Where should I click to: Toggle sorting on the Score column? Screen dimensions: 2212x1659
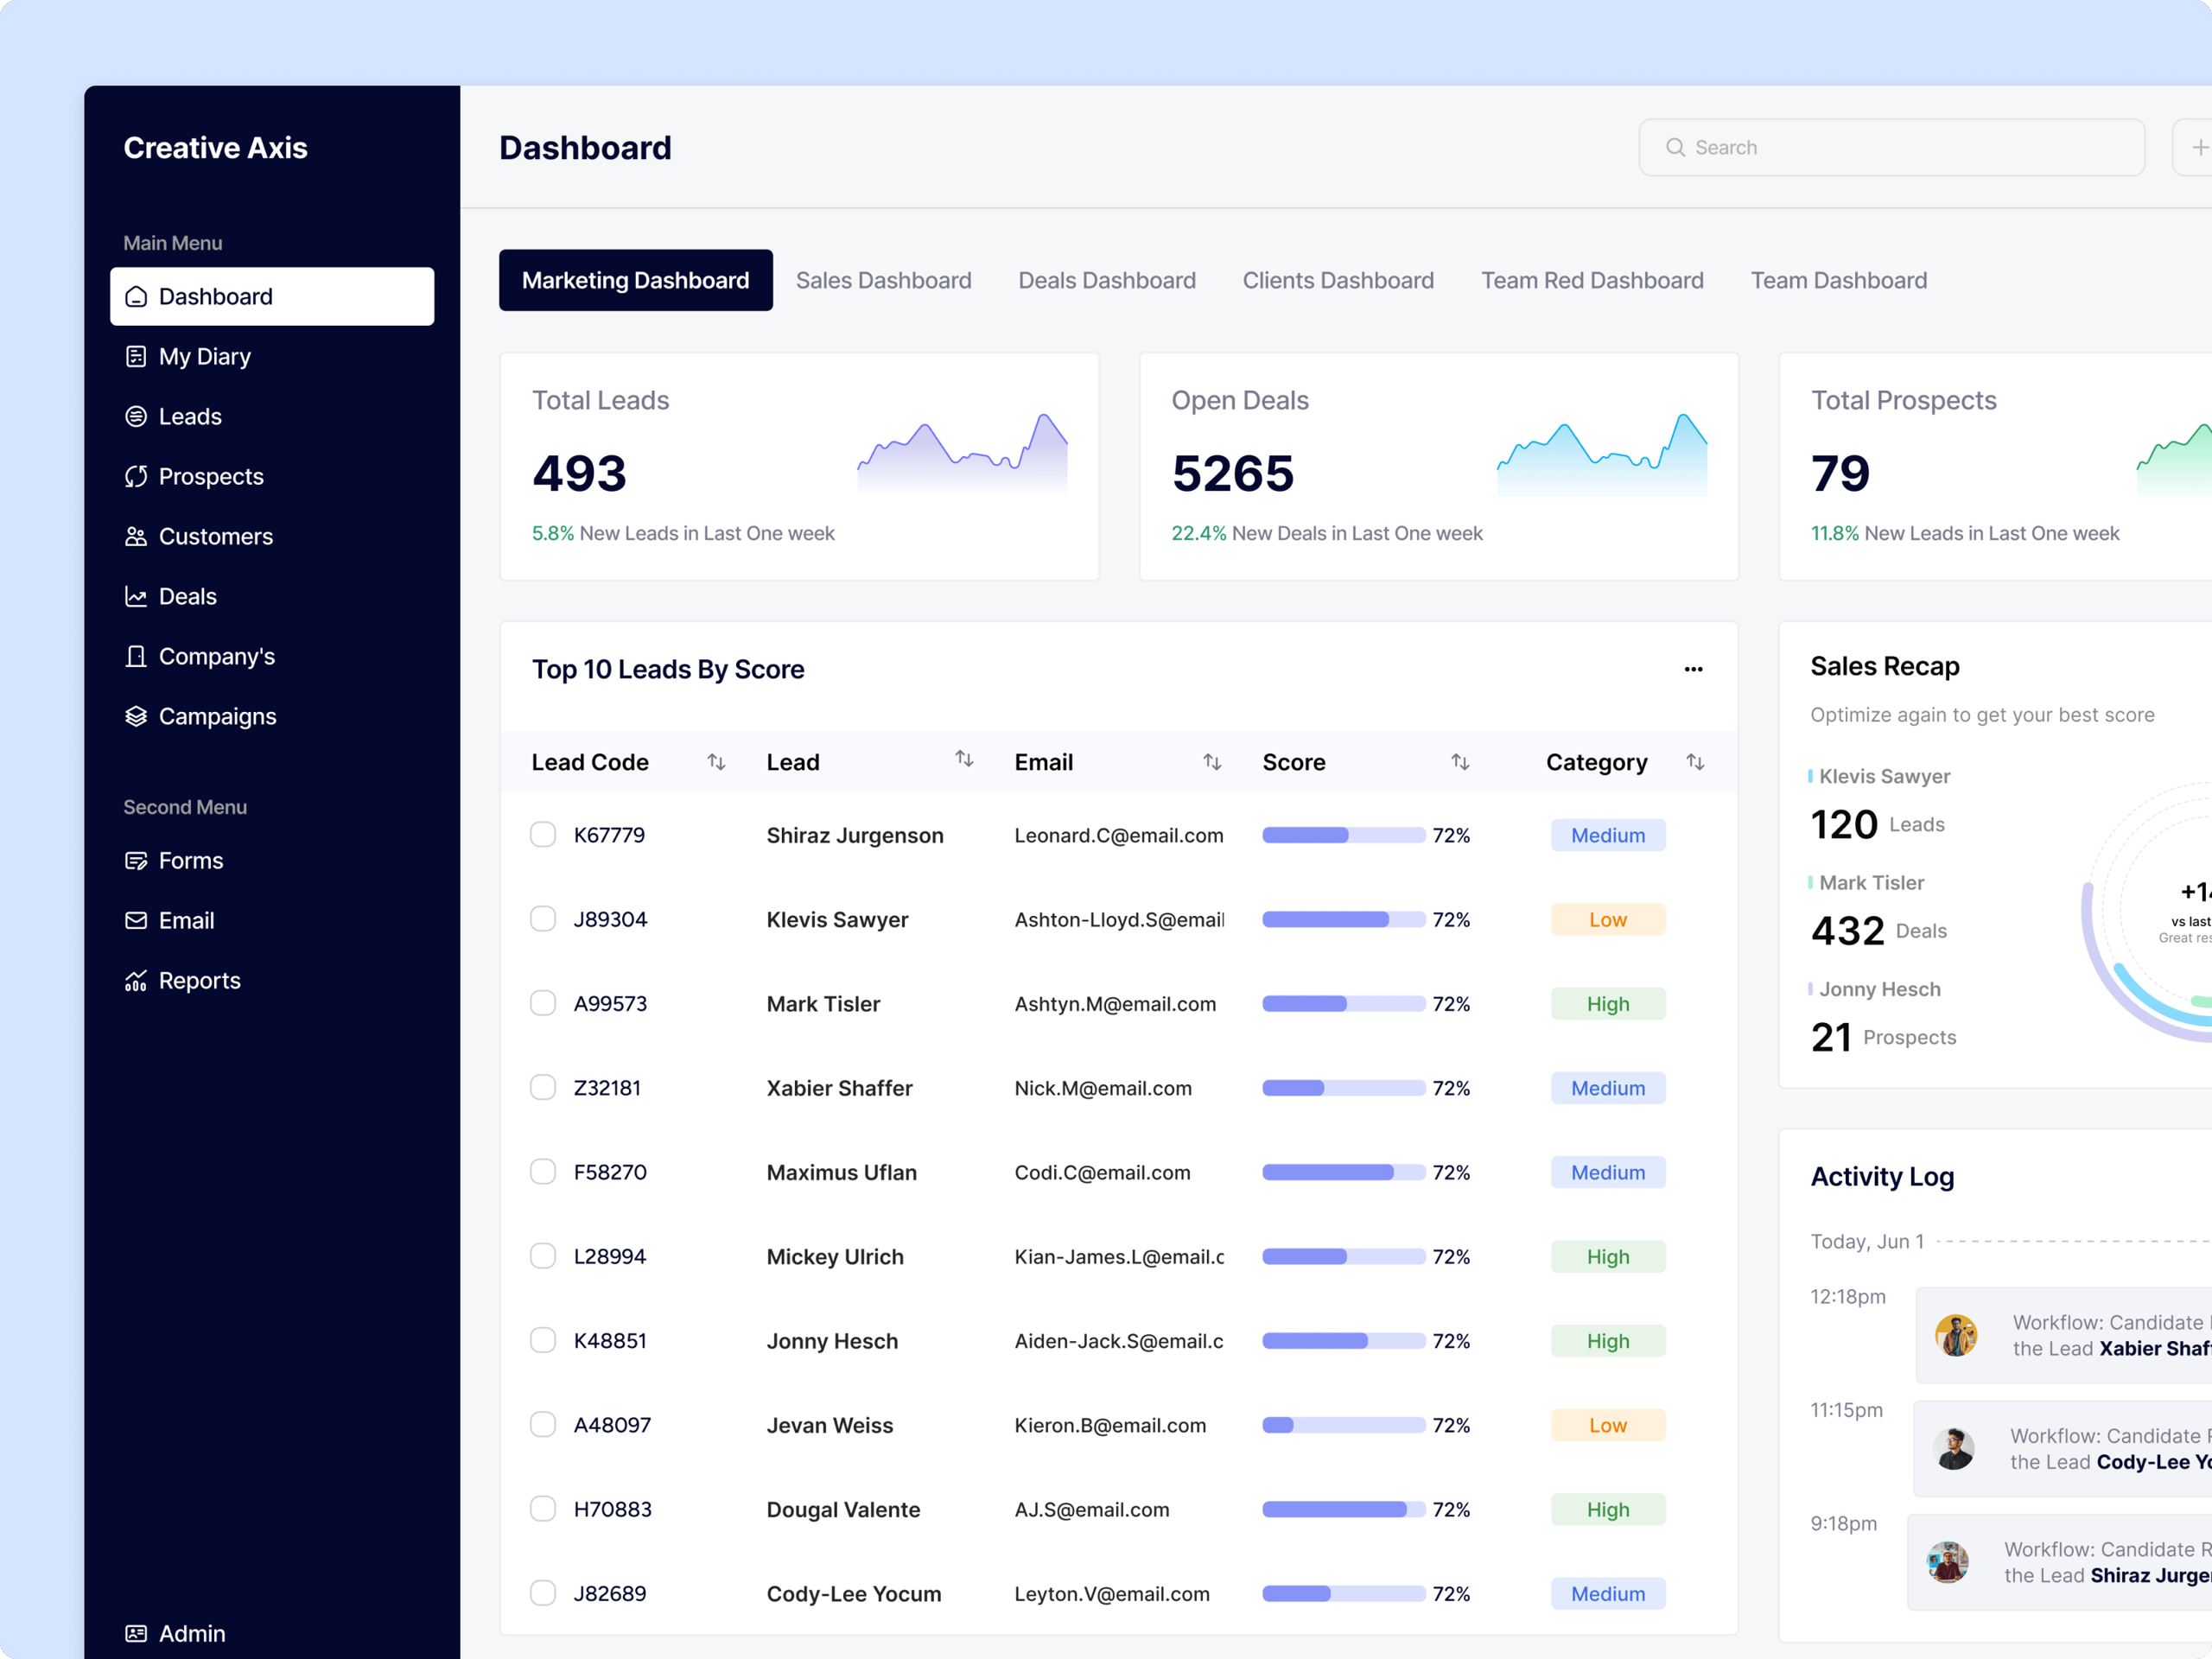[x=1460, y=761]
